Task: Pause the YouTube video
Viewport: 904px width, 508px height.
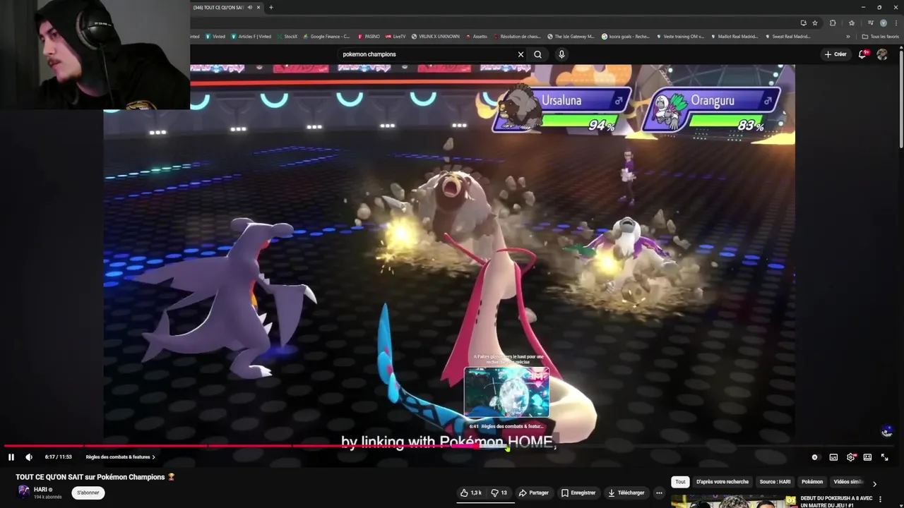Action: [11, 457]
